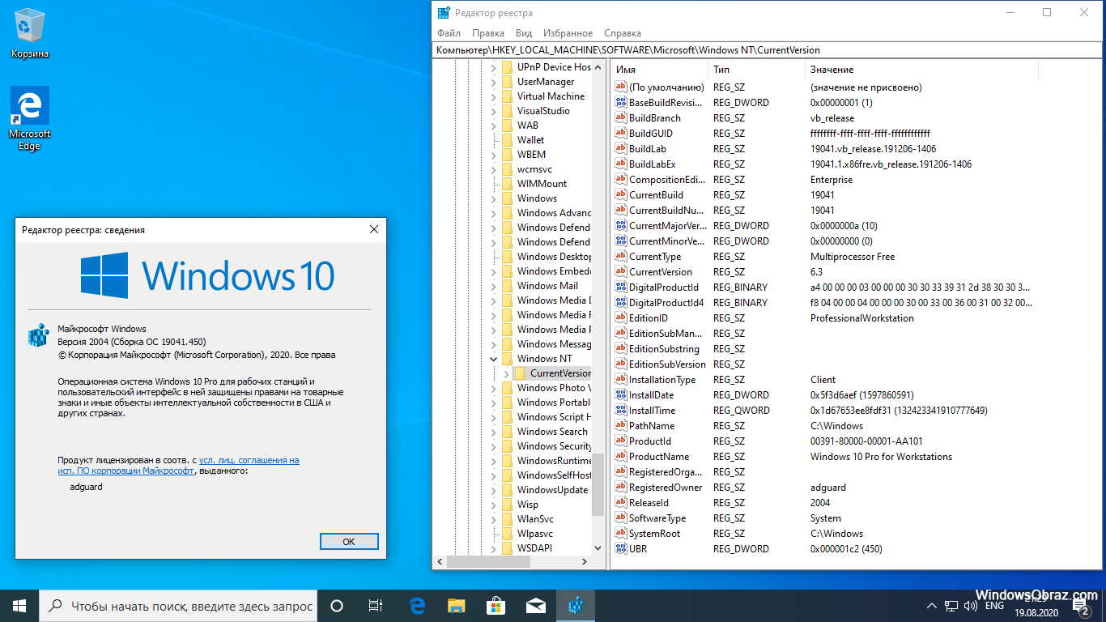Open the Recycle Bin desktop icon
This screenshot has width=1106, height=622.
tap(30, 33)
